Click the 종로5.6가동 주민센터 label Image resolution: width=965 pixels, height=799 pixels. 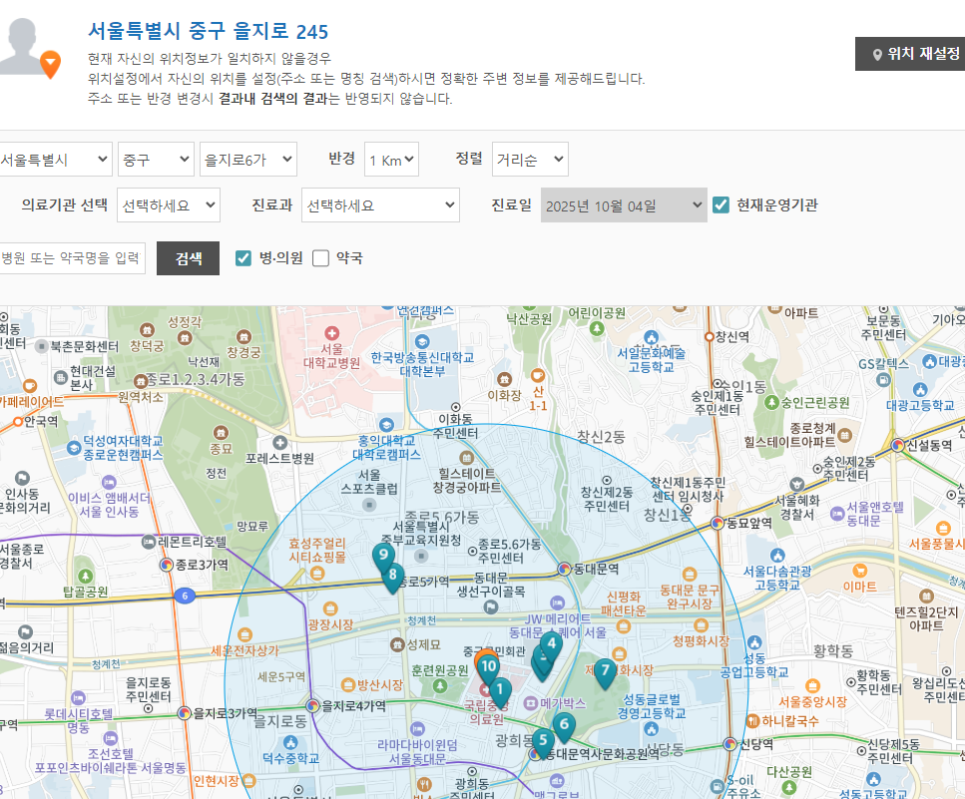(508, 551)
